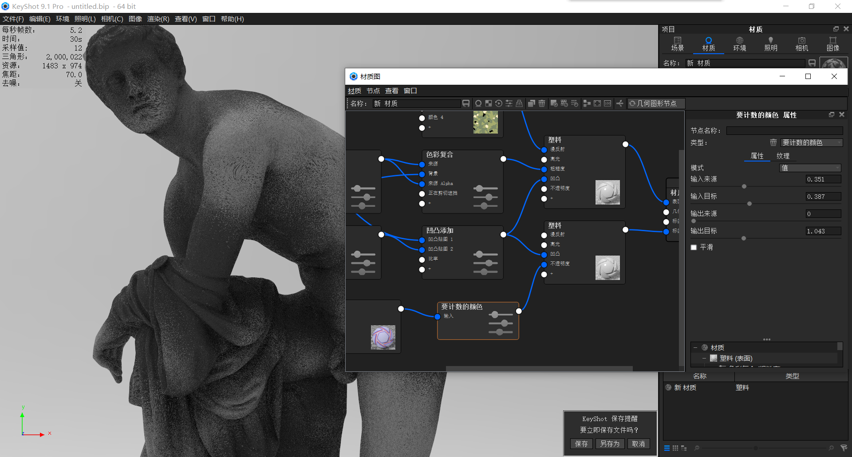Viewport: 852px width, 457px height.
Task: Delete selected node with the trash icon
Action: pyautogui.click(x=542, y=103)
